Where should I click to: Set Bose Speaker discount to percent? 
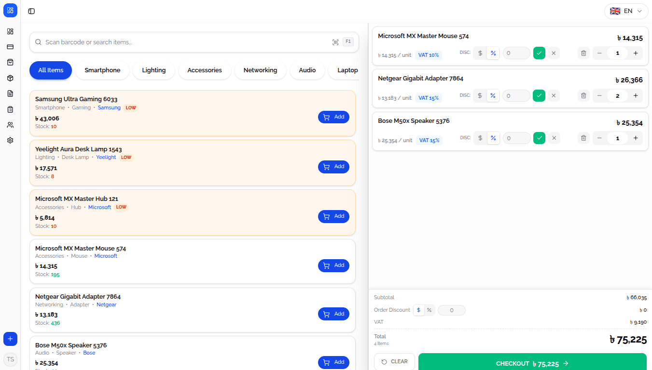[x=493, y=138]
